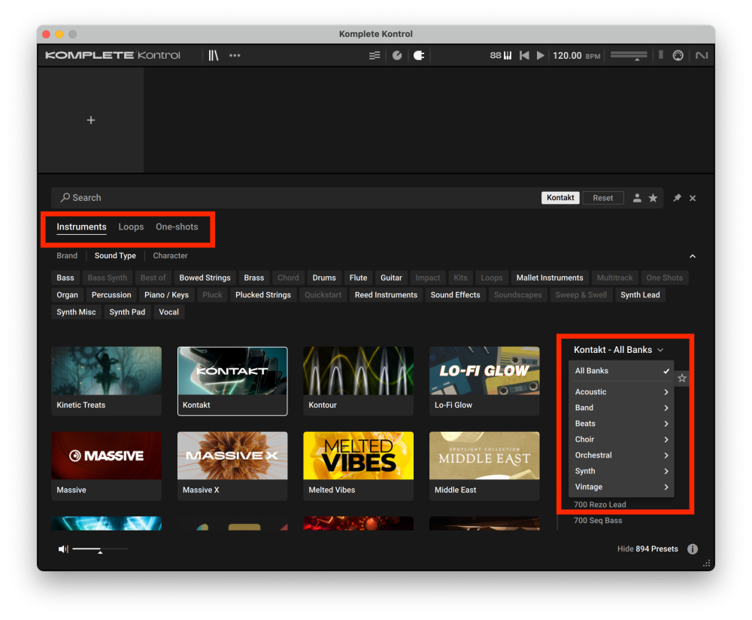The height and width of the screenshot is (620, 752).
Task: Toggle the Synth Lead tag
Action: pyautogui.click(x=640, y=295)
